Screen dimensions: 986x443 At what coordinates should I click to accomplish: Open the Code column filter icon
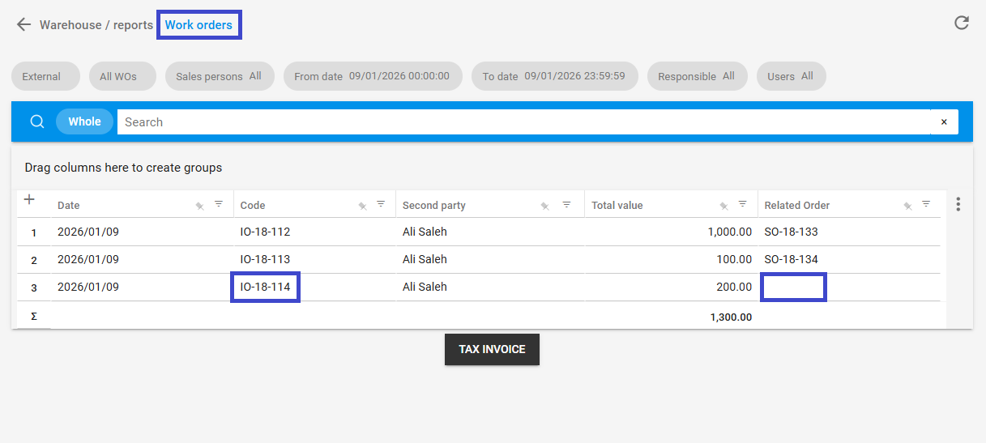(381, 205)
